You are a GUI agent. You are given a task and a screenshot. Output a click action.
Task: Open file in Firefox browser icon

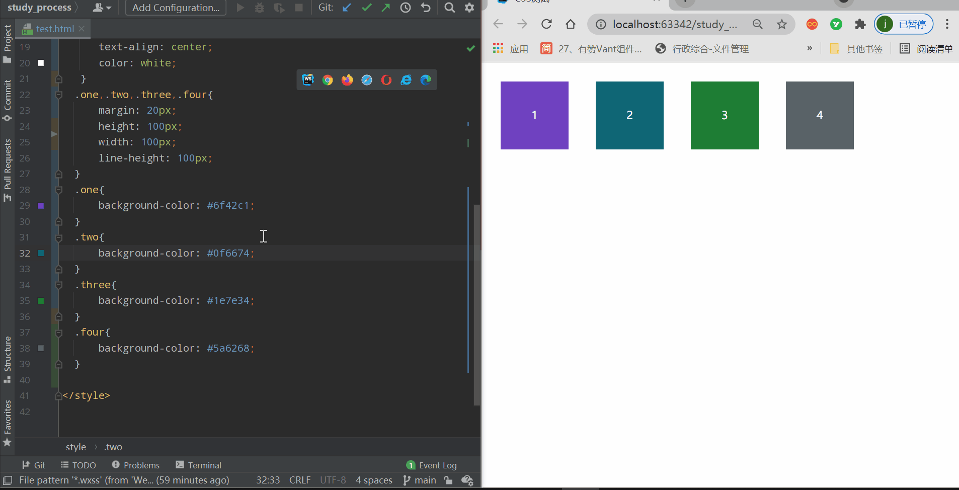[x=347, y=80]
